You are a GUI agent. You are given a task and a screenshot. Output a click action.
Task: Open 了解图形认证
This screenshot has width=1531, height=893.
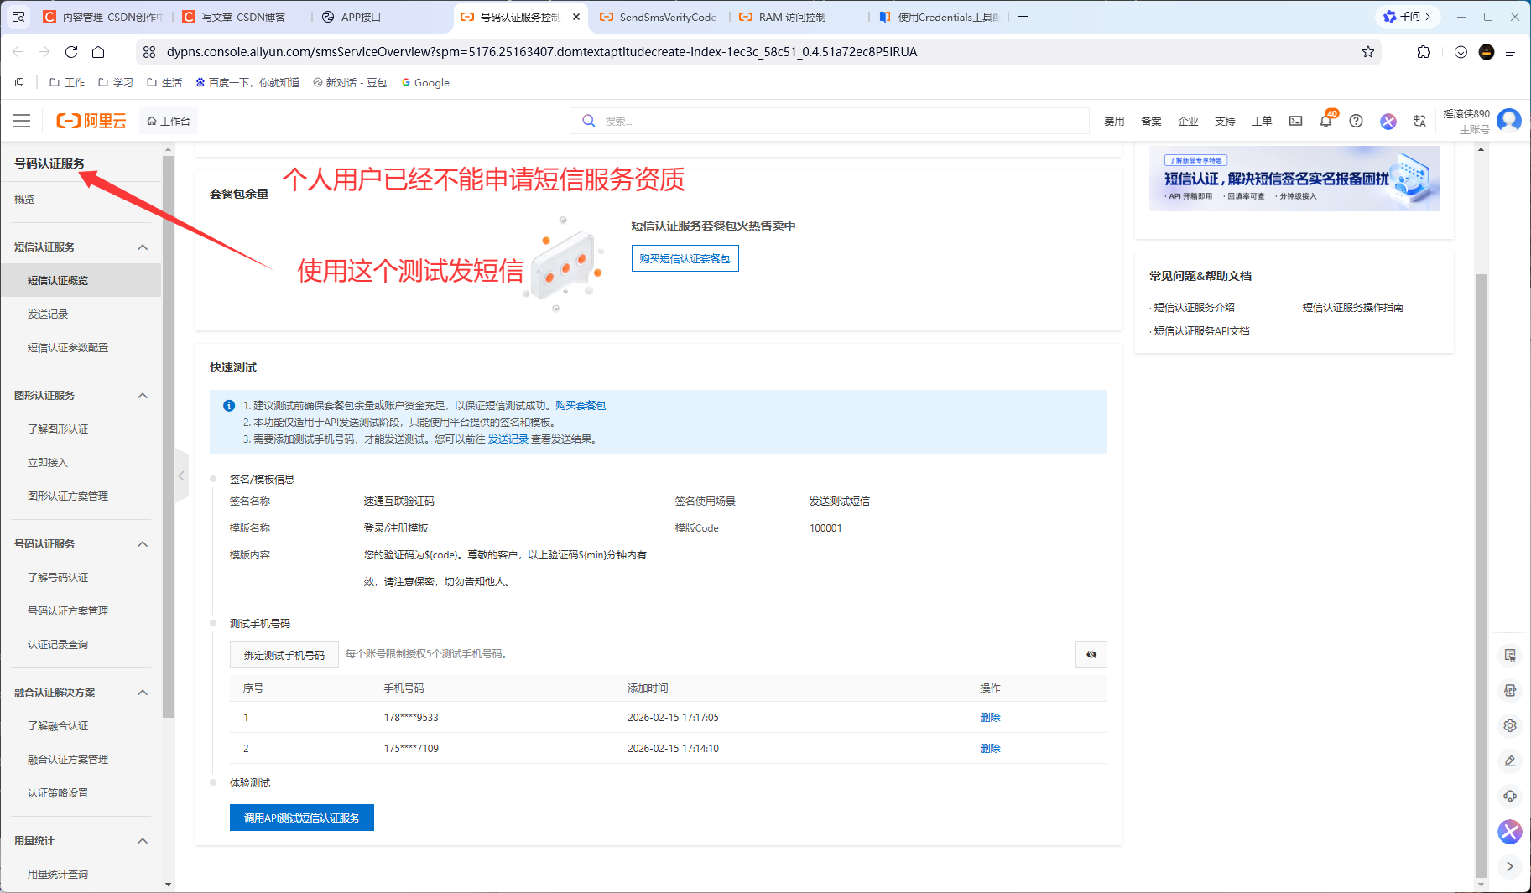click(58, 429)
